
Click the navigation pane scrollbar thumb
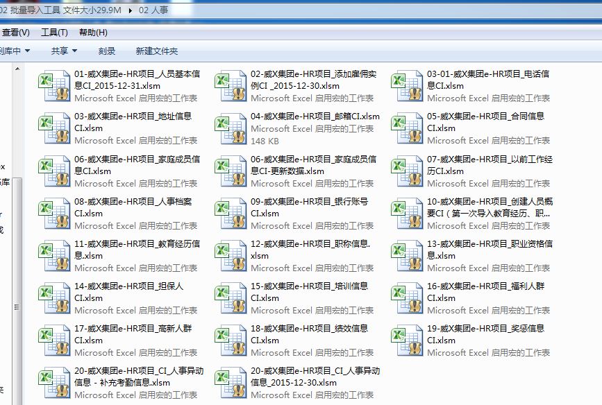click(x=17, y=291)
